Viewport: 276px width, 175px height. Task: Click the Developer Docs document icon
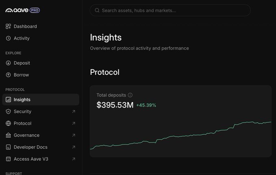click(x=8, y=147)
